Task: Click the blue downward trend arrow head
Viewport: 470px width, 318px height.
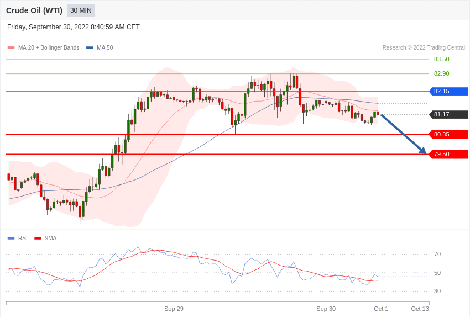Action: point(423,151)
